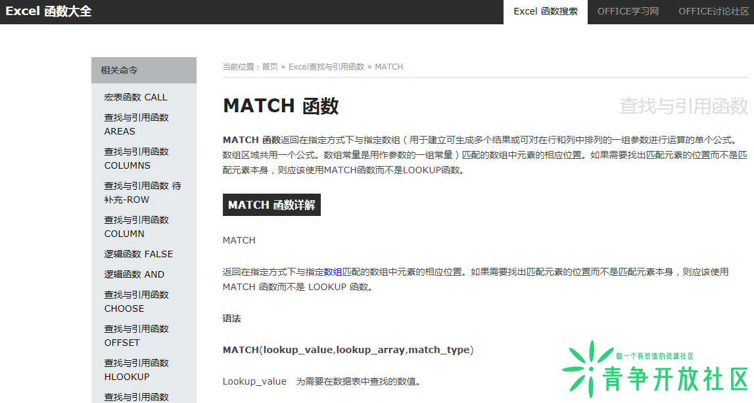
Task: Open sidebar link 查找与引用函数 HLOOKUP
Action: [137, 370]
